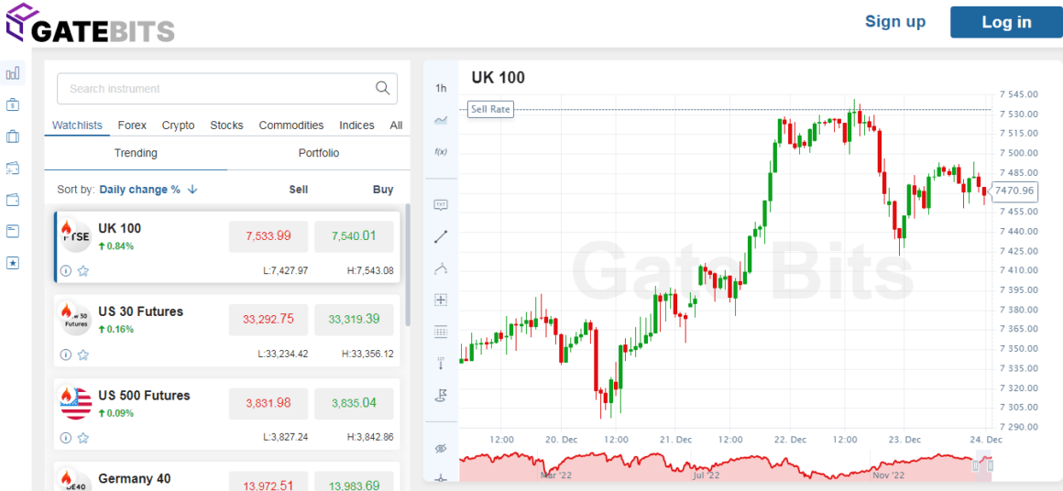The width and height of the screenshot is (1063, 491).
Task: Click the Log in button
Action: point(1006,22)
